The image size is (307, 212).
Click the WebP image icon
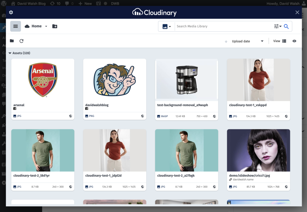pos(159,116)
